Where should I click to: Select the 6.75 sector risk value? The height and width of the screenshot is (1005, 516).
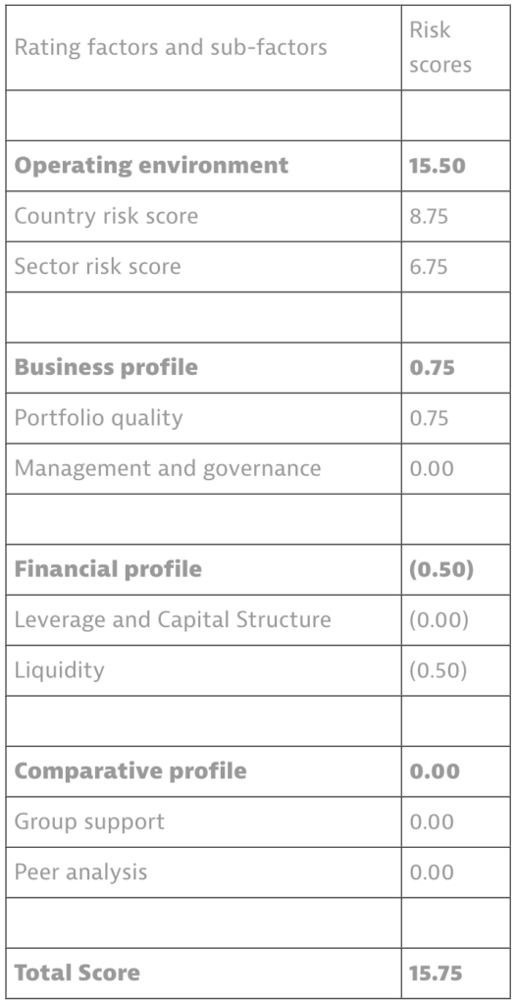click(428, 267)
